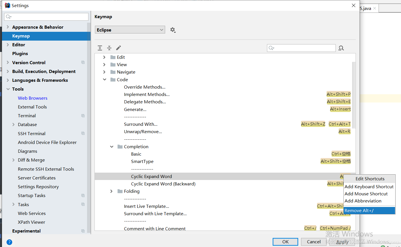Click the IntelliJ logo in title bar
Screen dimensions: 401x247
[x=7, y=5]
